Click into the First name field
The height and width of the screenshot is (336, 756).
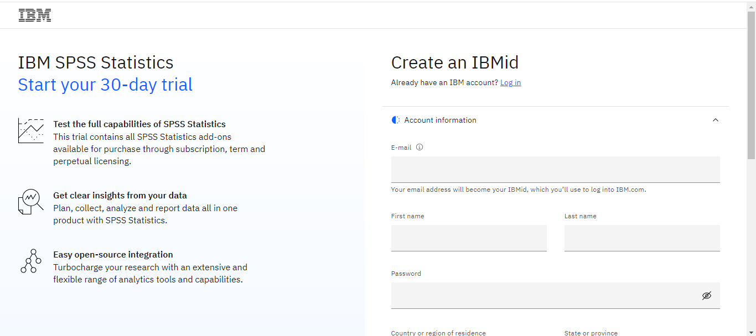click(x=468, y=238)
